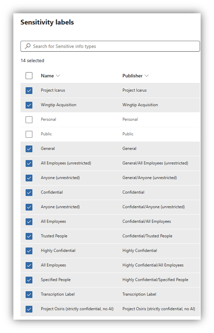214x333 pixels.
Task: Uncheck the Wingtip Acquisition checkbox
Action: pyautogui.click(x=29, y=105)
